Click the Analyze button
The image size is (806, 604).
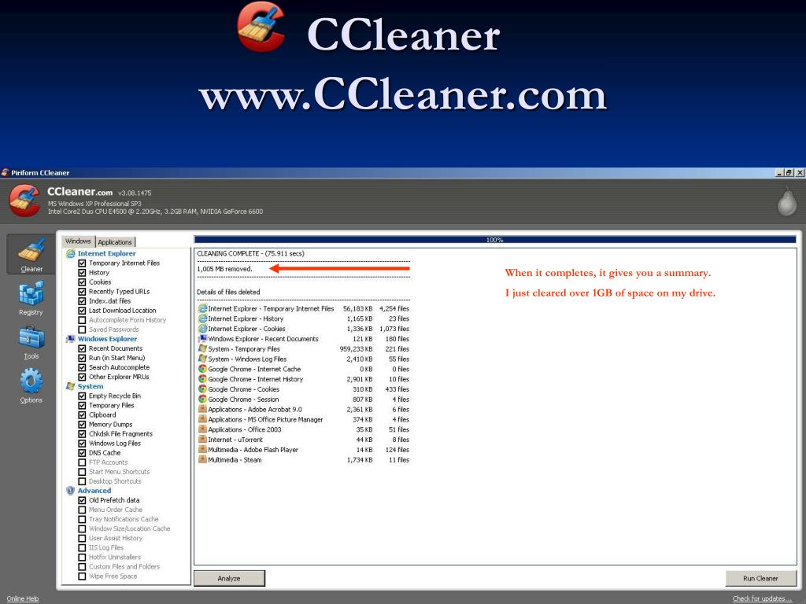tap(229, 578)
